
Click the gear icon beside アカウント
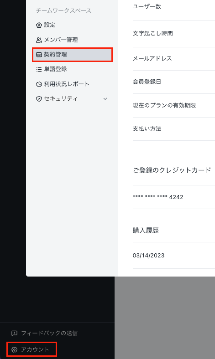(14, 349)
